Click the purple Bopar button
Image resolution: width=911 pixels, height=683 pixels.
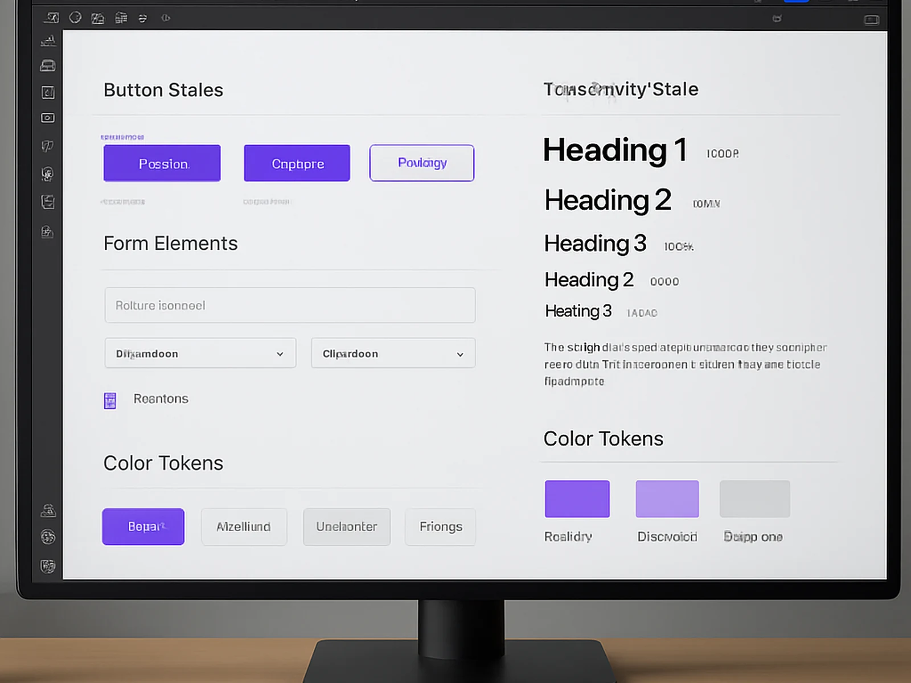point(143,526)
